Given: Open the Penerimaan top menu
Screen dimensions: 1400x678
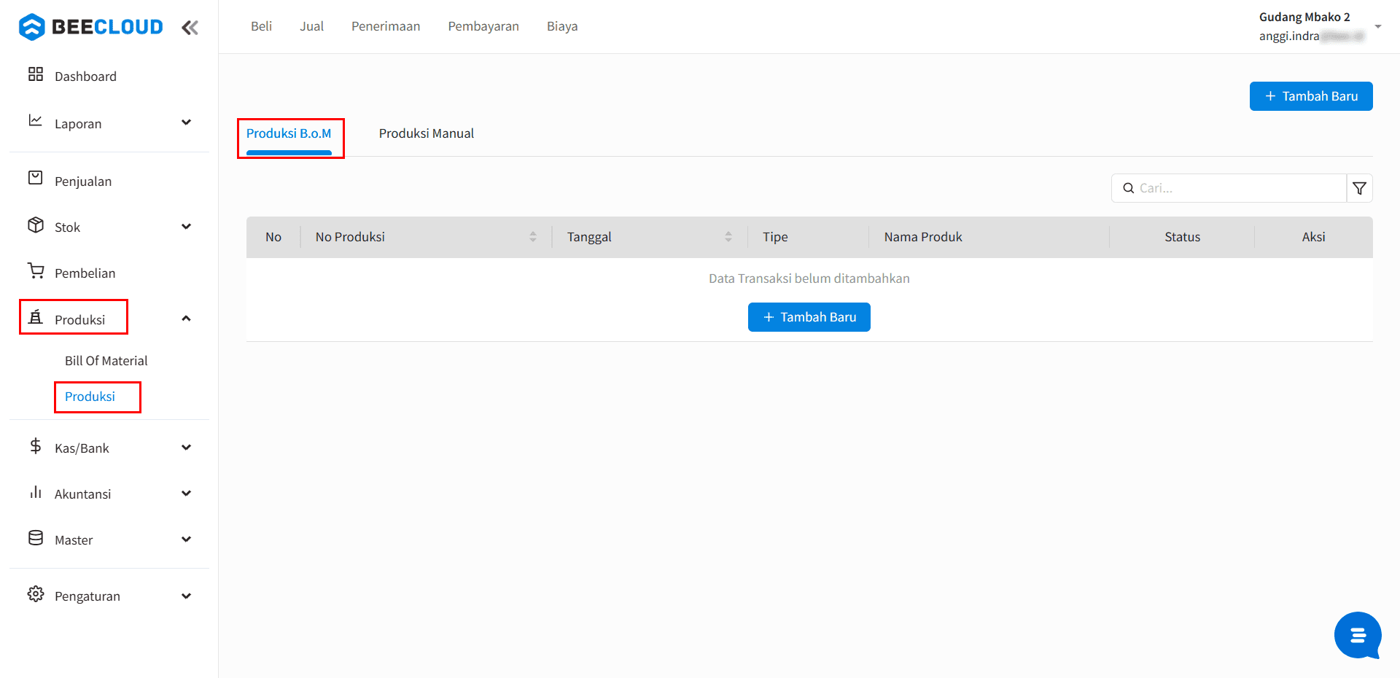Looking at the screenshot, I should (386, 26).
